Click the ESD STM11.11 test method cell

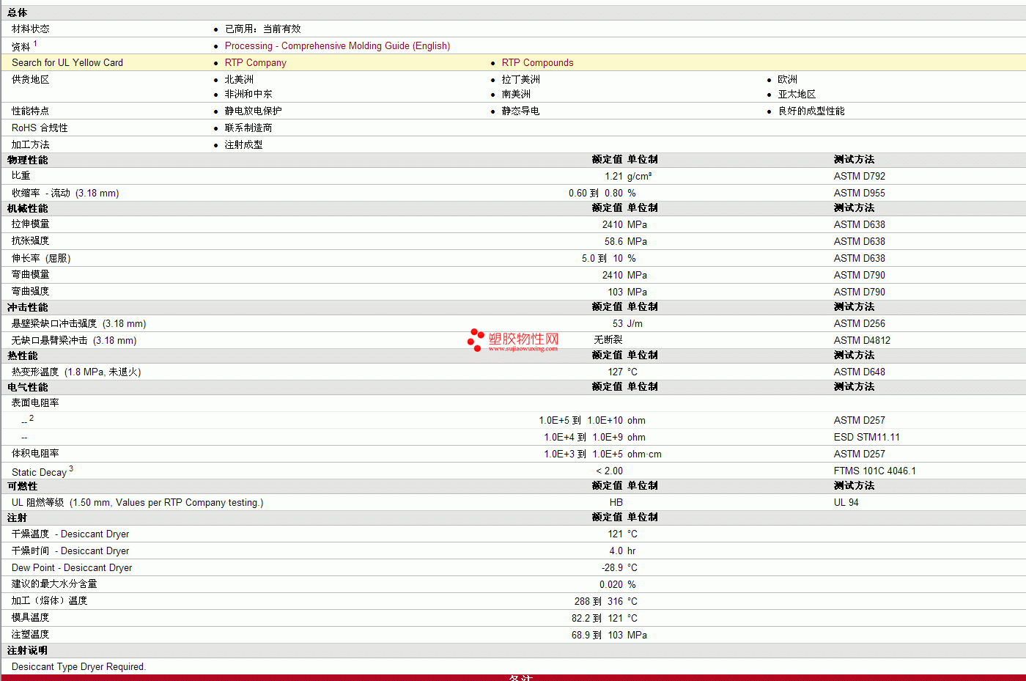point(867,437)
